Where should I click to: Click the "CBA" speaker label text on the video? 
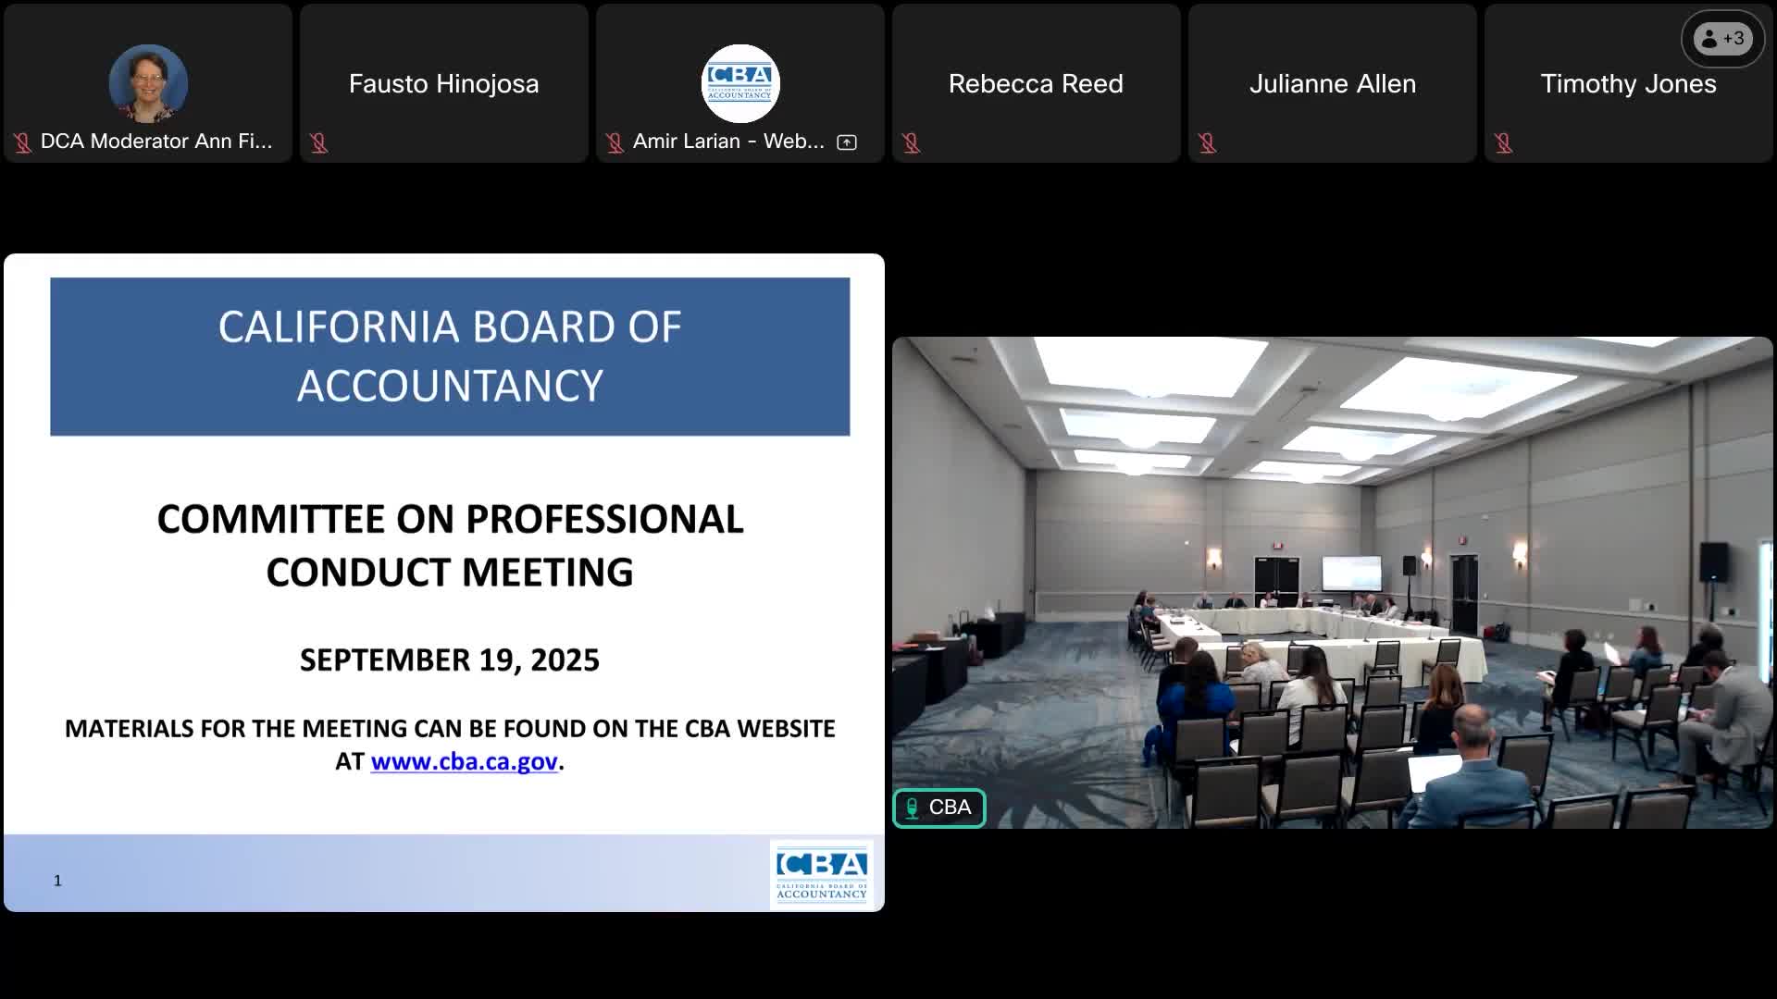951,808
